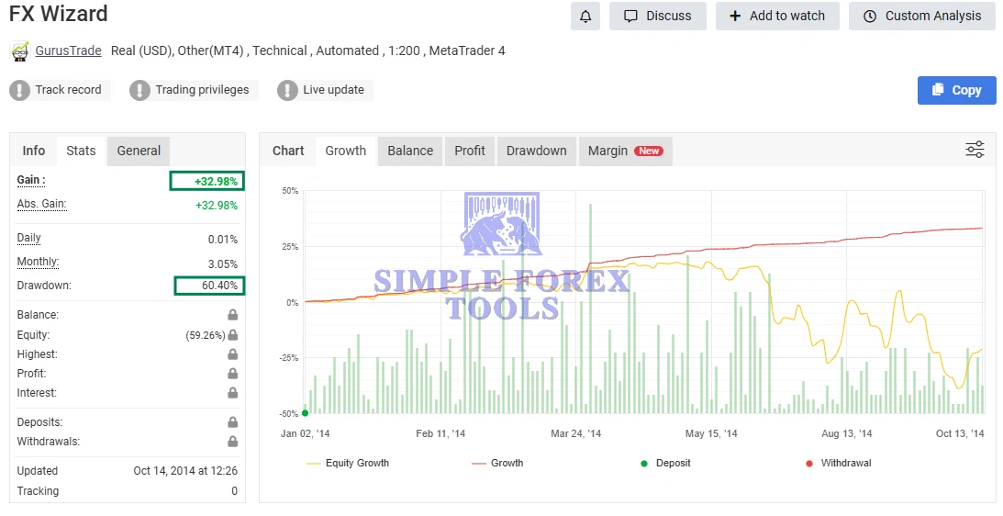Click the Abs. Gain label
The height and width of the screenshot is (516, 1003).
[41, 204]
